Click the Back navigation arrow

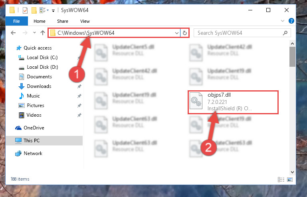[x=13, y=33]
